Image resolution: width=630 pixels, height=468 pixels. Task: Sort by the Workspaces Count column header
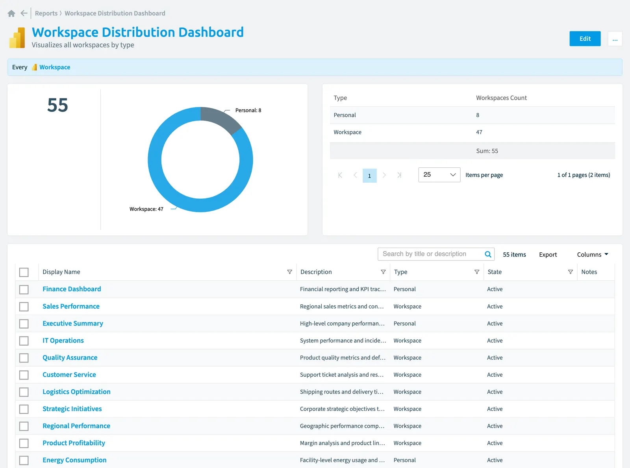click(501, 98)
